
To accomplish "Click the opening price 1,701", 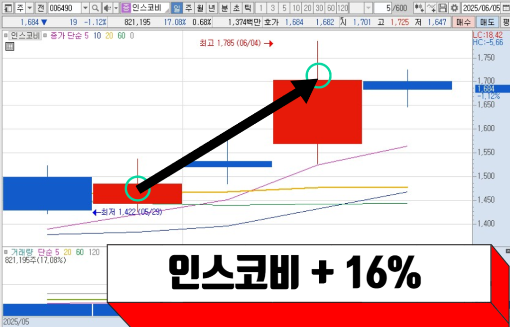I will (361, 22).
